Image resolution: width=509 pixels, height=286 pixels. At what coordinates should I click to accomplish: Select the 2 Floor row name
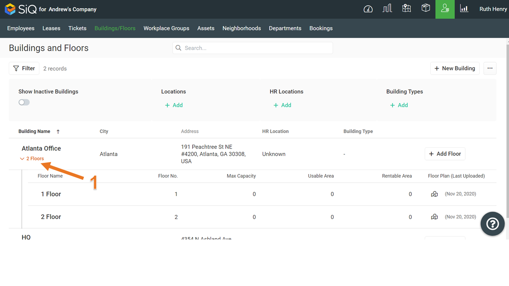[51, 217]
